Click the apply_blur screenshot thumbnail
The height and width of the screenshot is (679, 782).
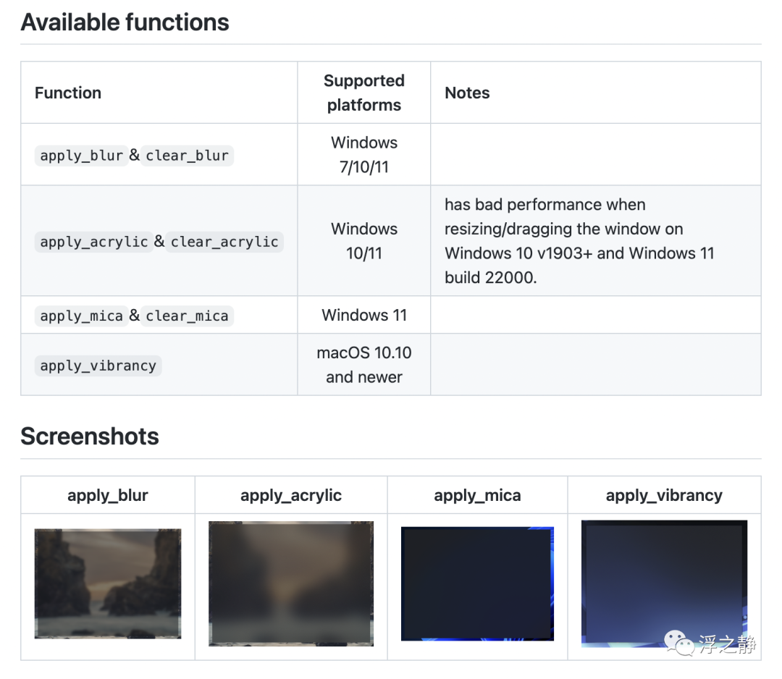(108, 583)
